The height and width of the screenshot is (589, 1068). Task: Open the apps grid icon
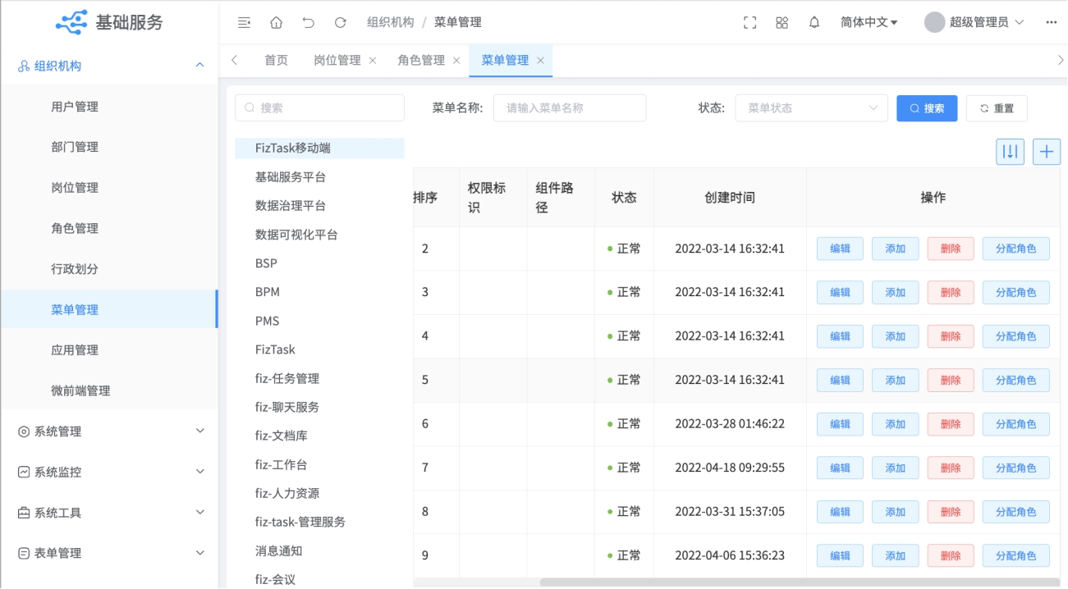[x=782, y=22]
